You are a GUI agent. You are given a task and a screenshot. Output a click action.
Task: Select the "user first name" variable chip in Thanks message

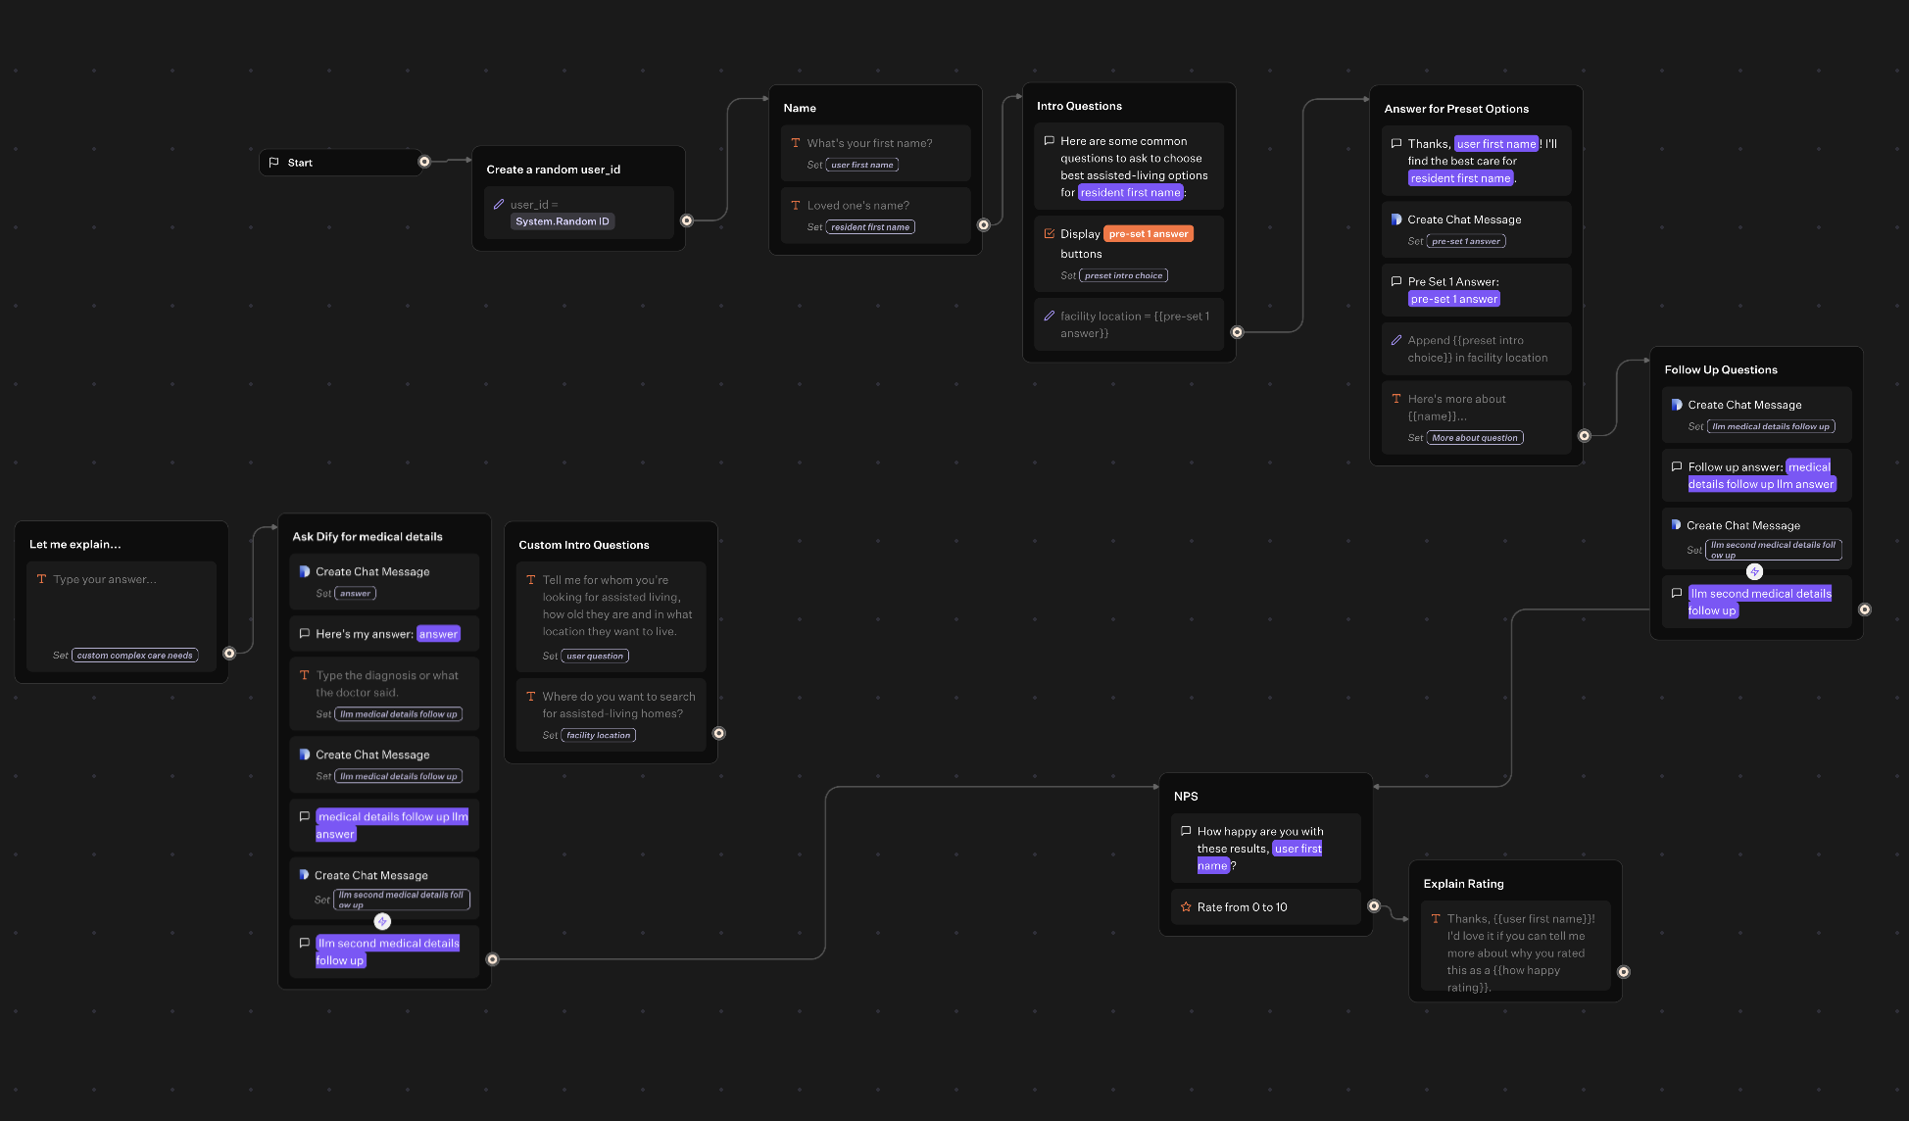[x=1495, y=143]
